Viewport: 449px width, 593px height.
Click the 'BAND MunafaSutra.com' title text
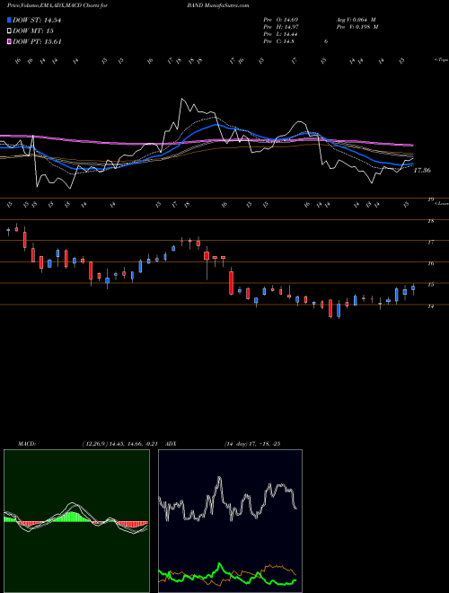217,5
